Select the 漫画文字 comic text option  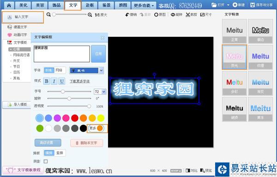[x=18, y=27]
